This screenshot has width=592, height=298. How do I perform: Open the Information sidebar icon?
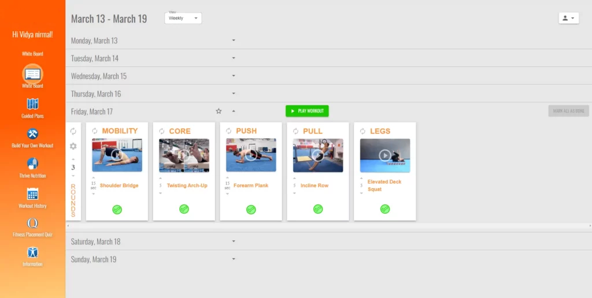(x=32, y=253)
